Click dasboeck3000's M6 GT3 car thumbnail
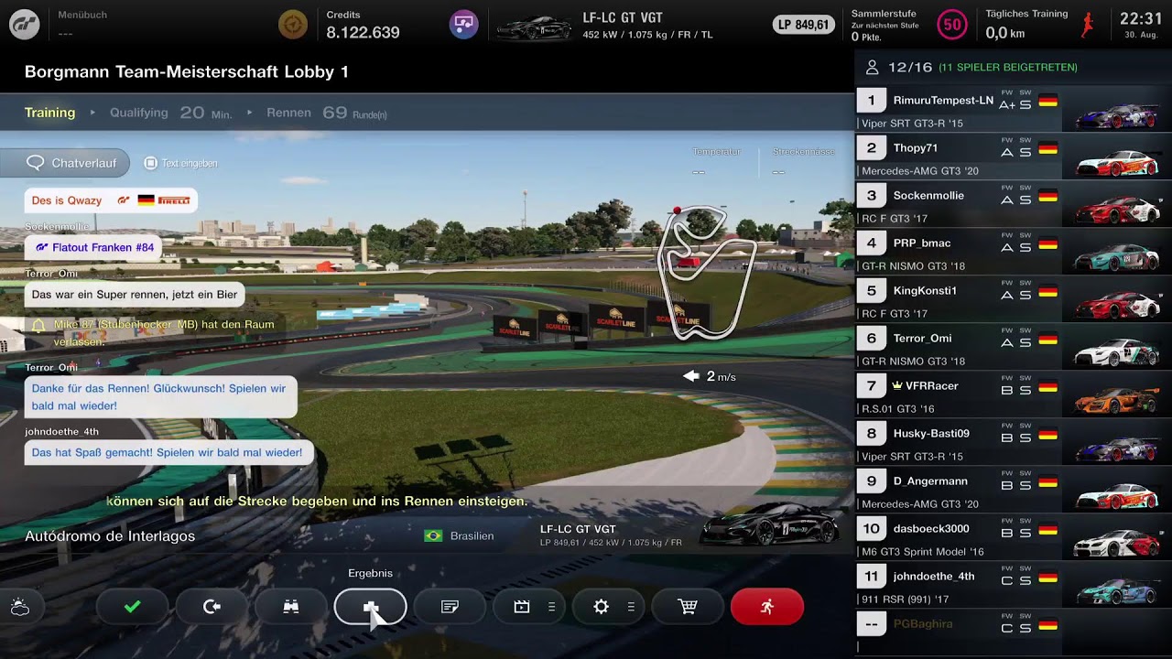 1116,545
